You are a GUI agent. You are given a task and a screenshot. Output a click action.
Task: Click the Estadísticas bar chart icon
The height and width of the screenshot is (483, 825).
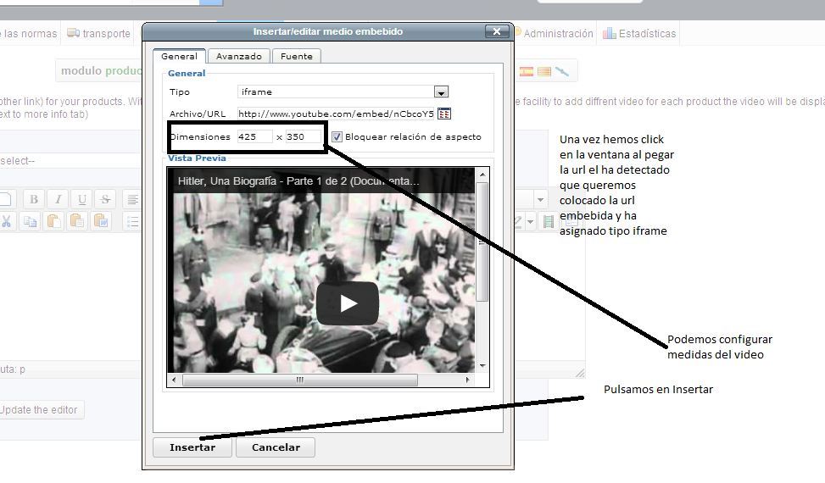[610, 34]
